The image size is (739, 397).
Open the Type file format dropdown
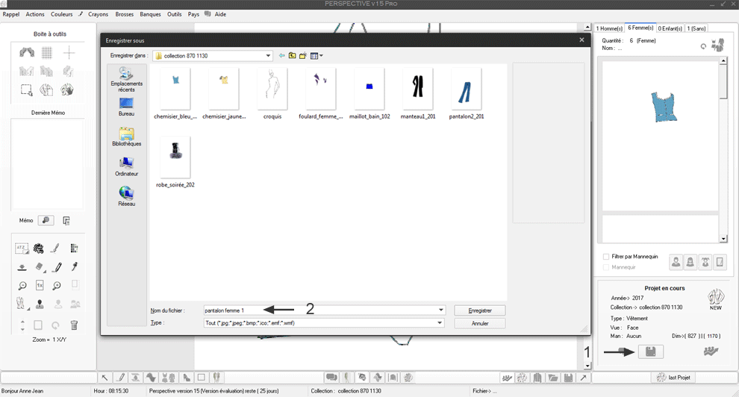pyautogui.click(x=441, y=323)
